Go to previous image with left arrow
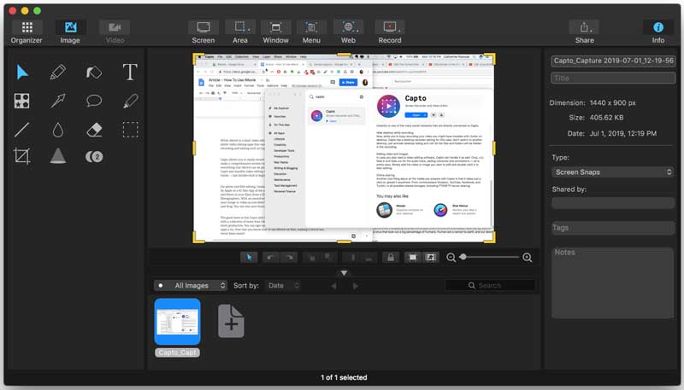This screenshot has height=390, width=684. 333,286
